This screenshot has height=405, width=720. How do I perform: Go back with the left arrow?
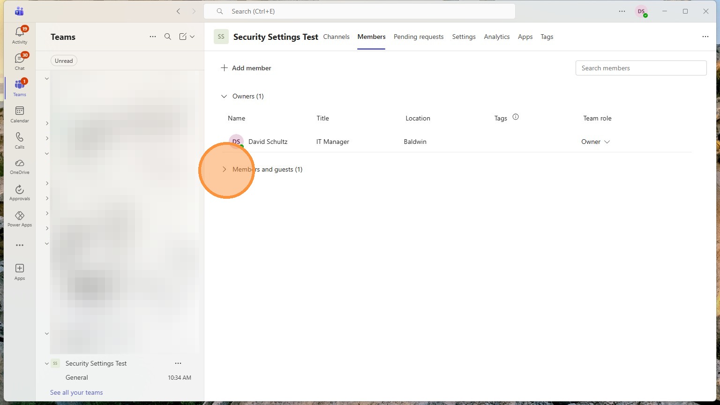(x=178, y=11)
